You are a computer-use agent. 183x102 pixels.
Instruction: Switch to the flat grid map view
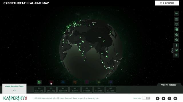176,19
